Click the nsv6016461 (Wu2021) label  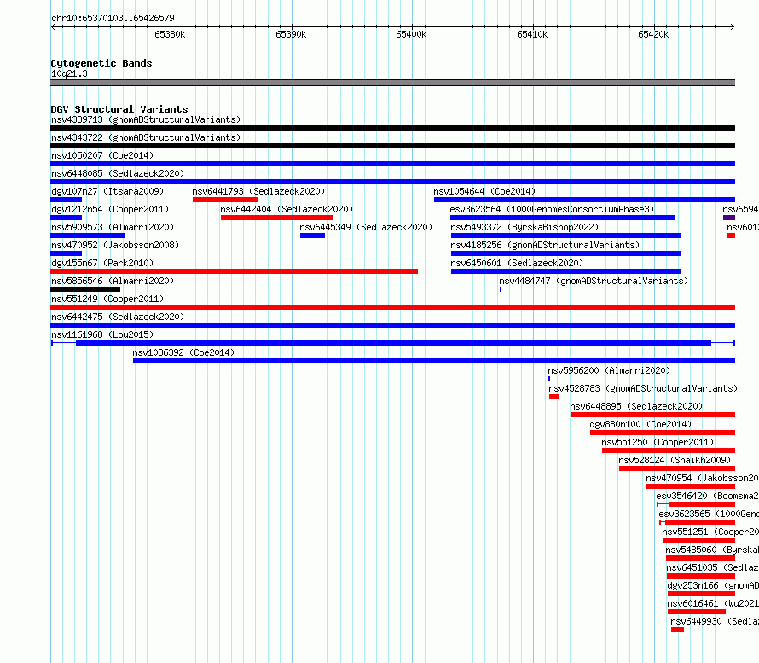point(713,603)
